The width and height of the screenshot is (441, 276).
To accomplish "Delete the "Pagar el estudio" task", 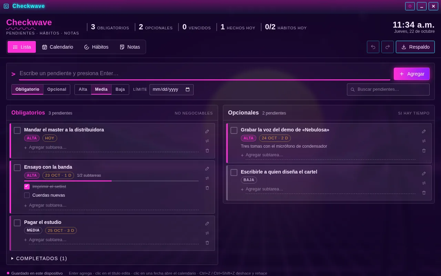I will (x=207, y=243).
